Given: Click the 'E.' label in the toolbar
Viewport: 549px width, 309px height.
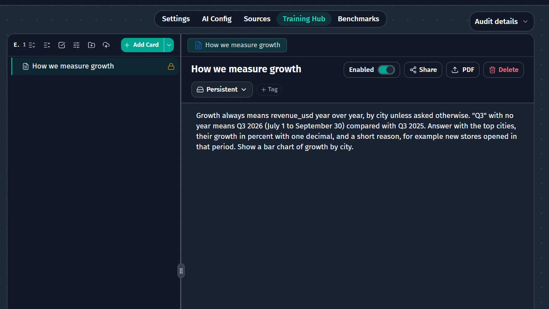Looking at the screenshot, I should (17, 45).
